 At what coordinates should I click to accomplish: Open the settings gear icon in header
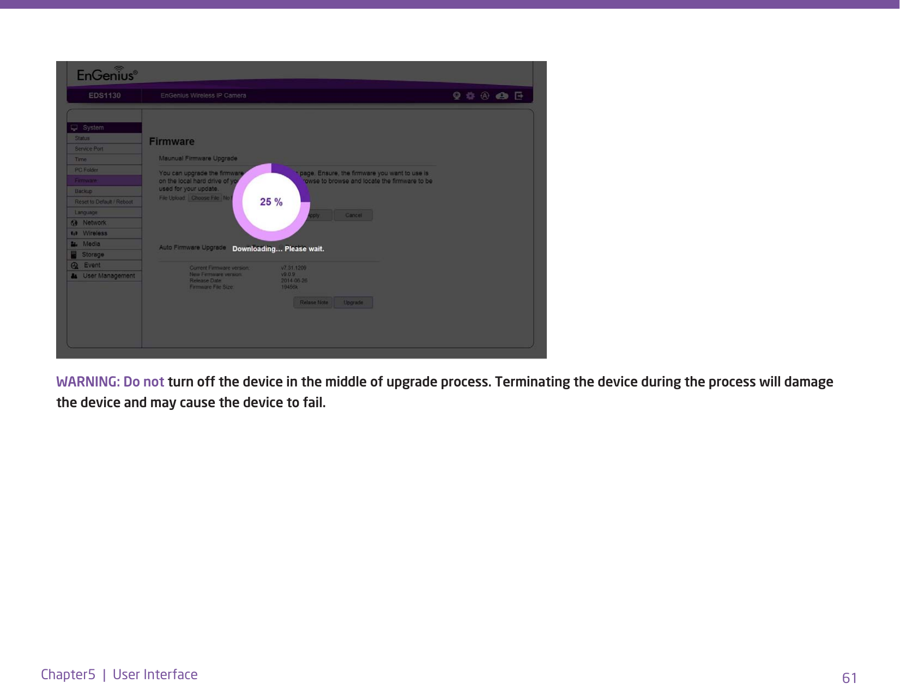point(470,96)
